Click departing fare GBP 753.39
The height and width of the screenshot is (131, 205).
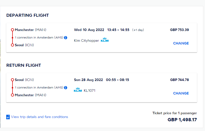click(179, 30)
